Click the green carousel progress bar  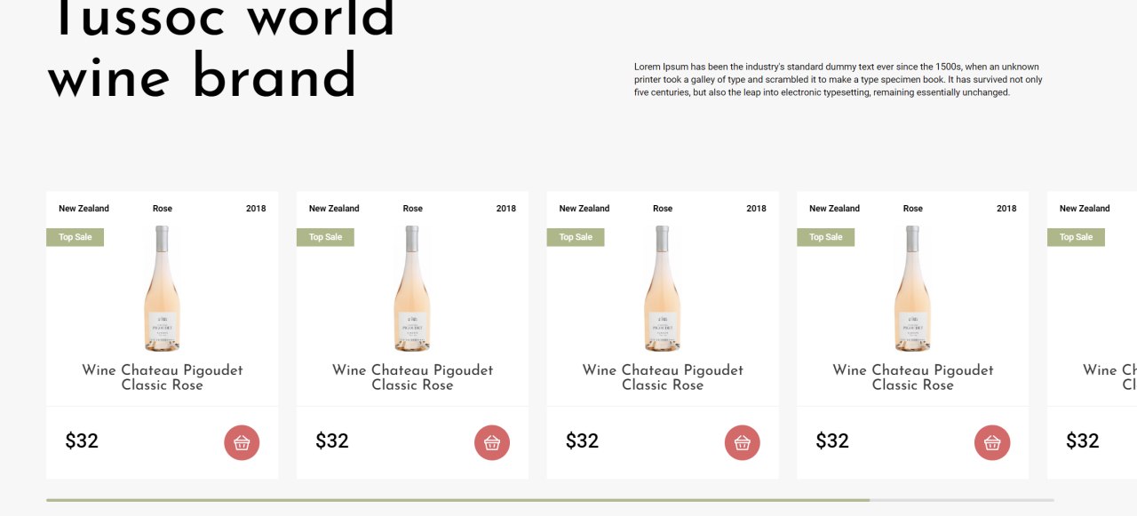tap(457, 500)
